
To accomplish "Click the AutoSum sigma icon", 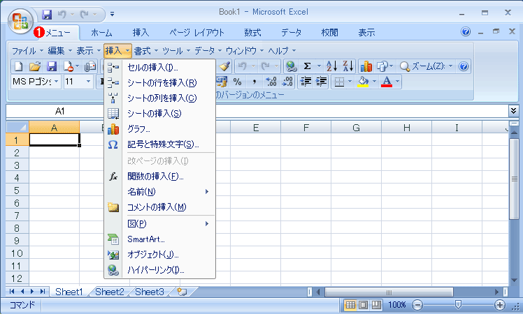I will 307,66.
